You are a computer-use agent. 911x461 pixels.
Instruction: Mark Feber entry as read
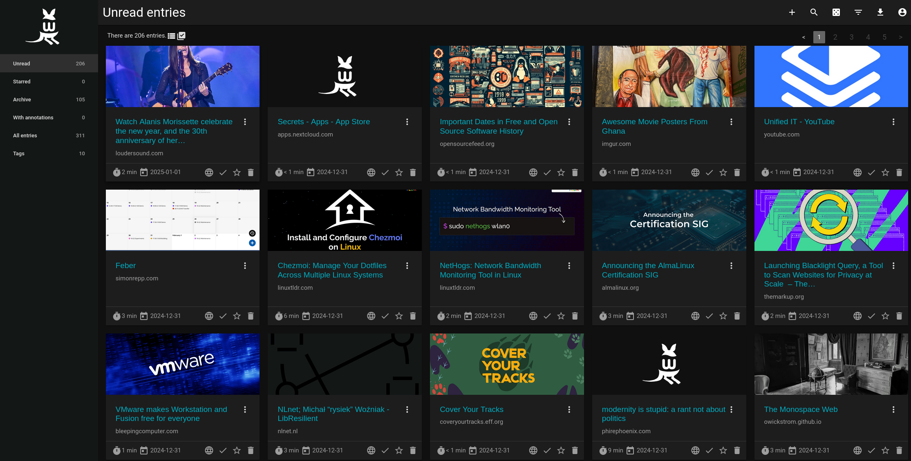tap(223, 316)
